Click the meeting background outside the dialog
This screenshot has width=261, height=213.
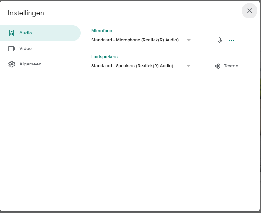point(260,116)
